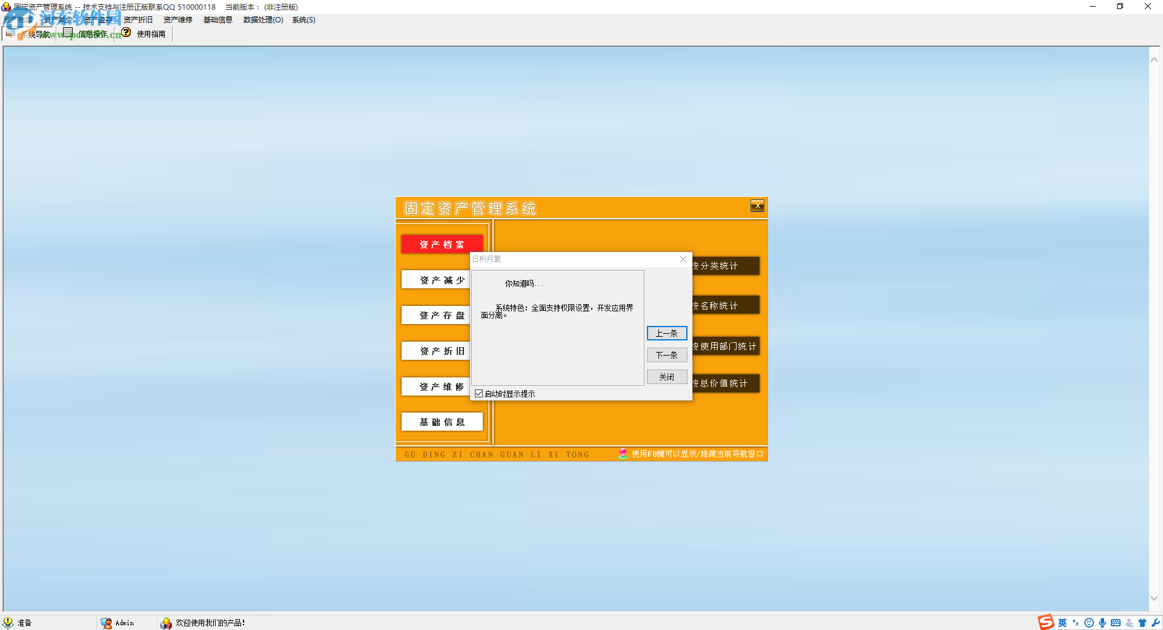Click the Sogou input method S logo

click(1046, 622)
